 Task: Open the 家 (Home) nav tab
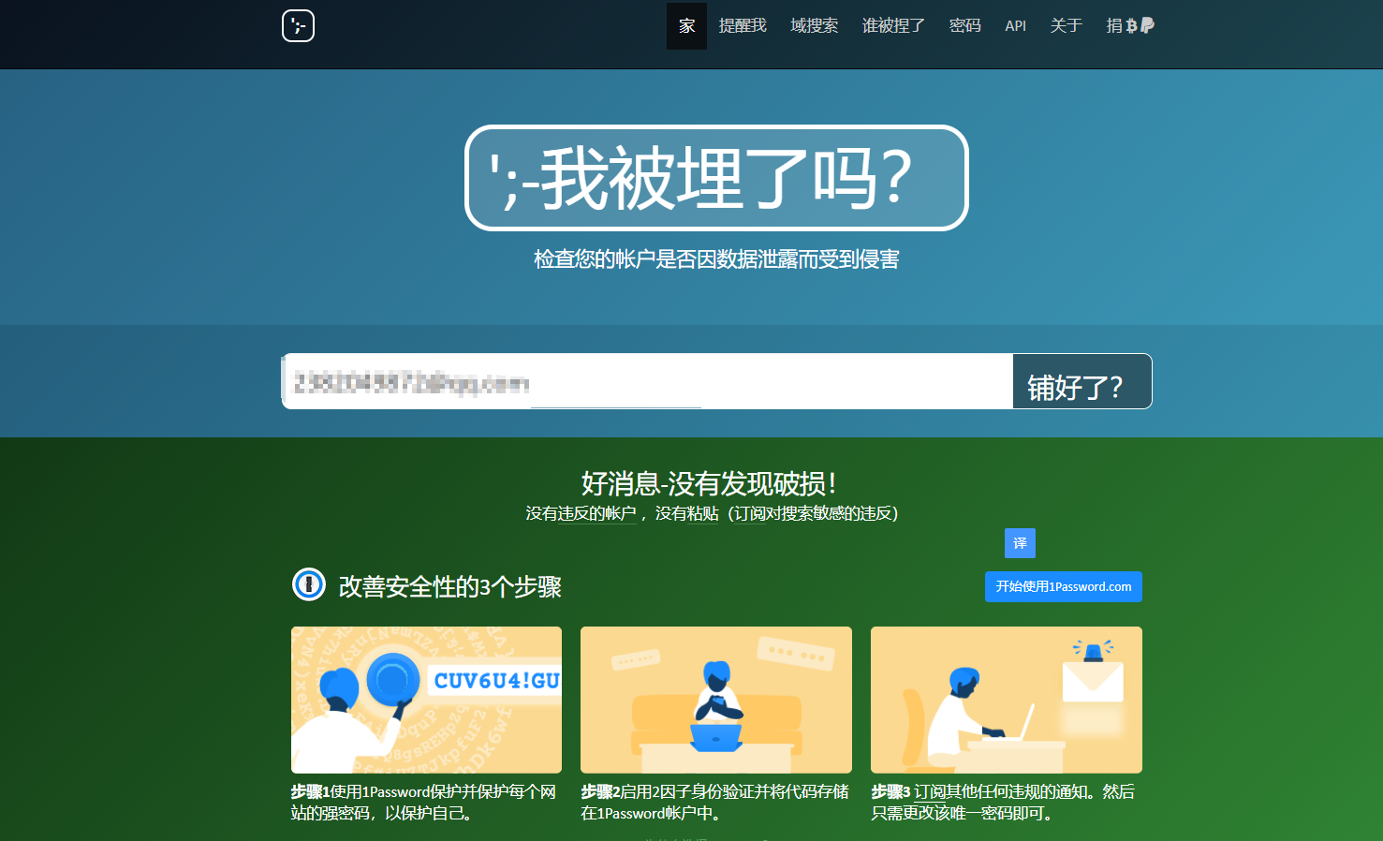point(686,26)
